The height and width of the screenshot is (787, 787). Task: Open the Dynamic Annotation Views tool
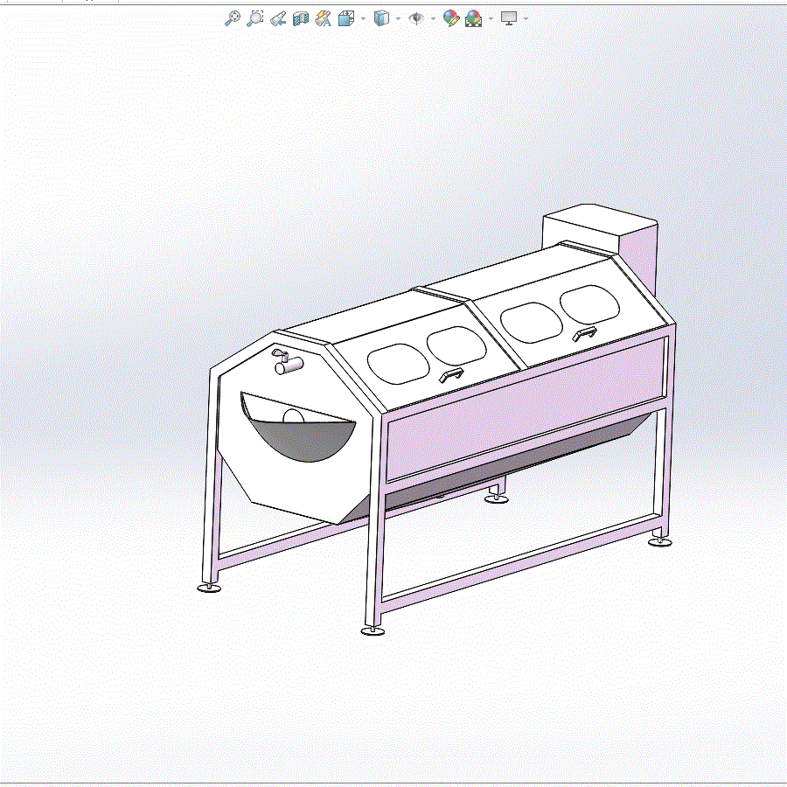[323, 19]
